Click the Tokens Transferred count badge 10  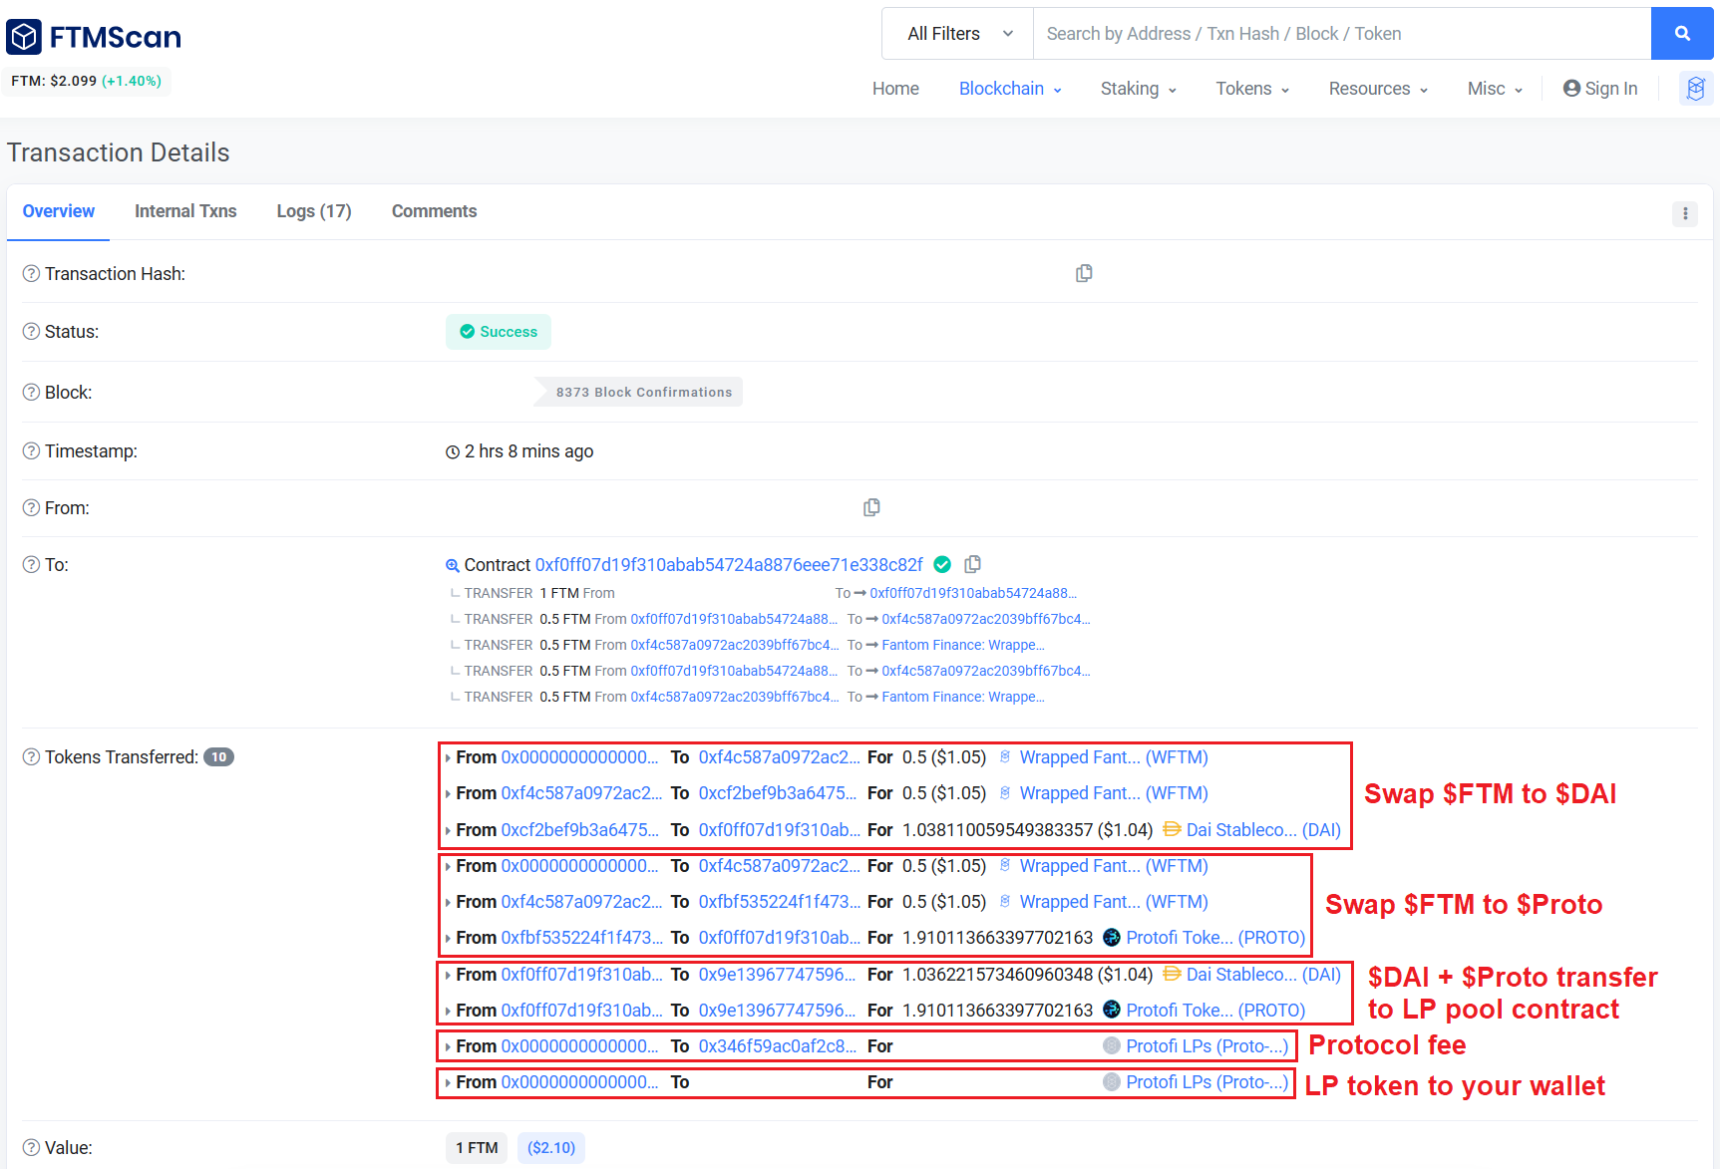pyautogui.click(x=218, y=757)
